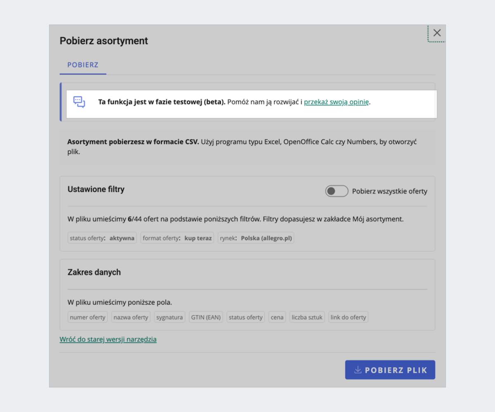Switch to the POBIERZ tab

coord(83,65)
